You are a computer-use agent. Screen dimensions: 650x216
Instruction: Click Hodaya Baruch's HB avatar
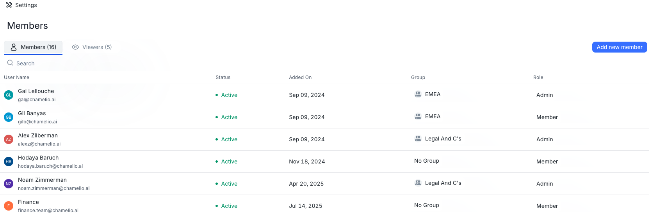point(9,162)
